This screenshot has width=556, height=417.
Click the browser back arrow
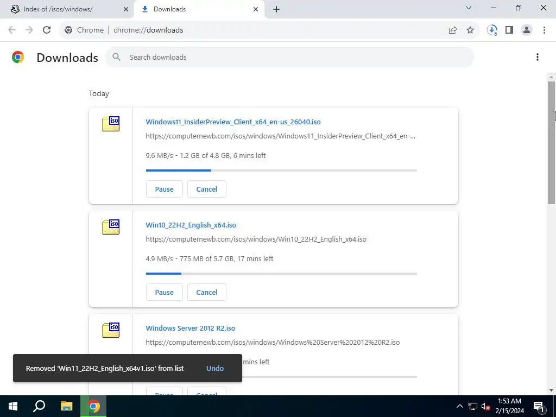(12, 30)
